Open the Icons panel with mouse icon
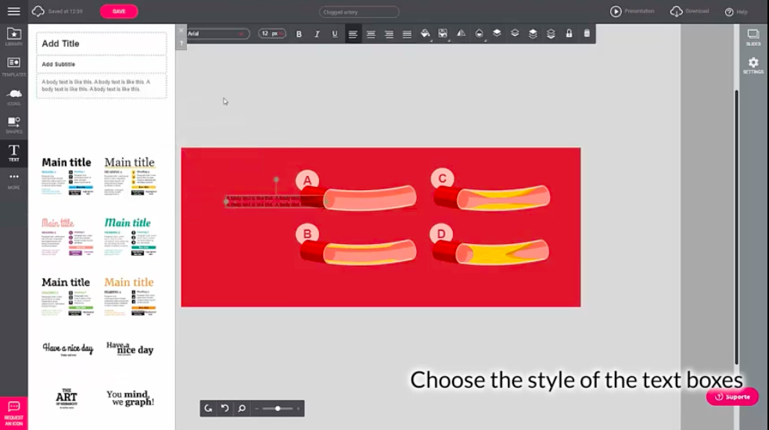Screen dimensions: 769x430 (x=13, y=95)
